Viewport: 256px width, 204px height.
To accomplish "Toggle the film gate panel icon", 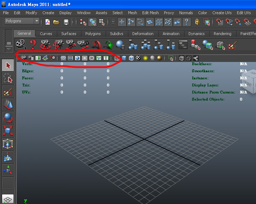I will pyautogui.click(x=70, y=58).
